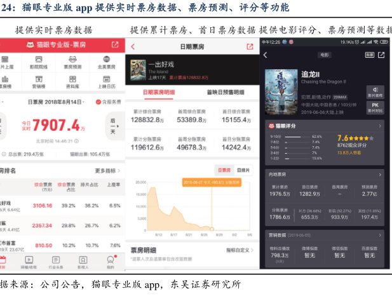
Task: Click the 2DMAX format tag
Action: [x=340, y=97]
